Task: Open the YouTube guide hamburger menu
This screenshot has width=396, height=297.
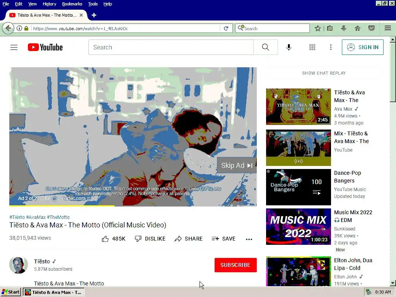Action: [14, 47]
